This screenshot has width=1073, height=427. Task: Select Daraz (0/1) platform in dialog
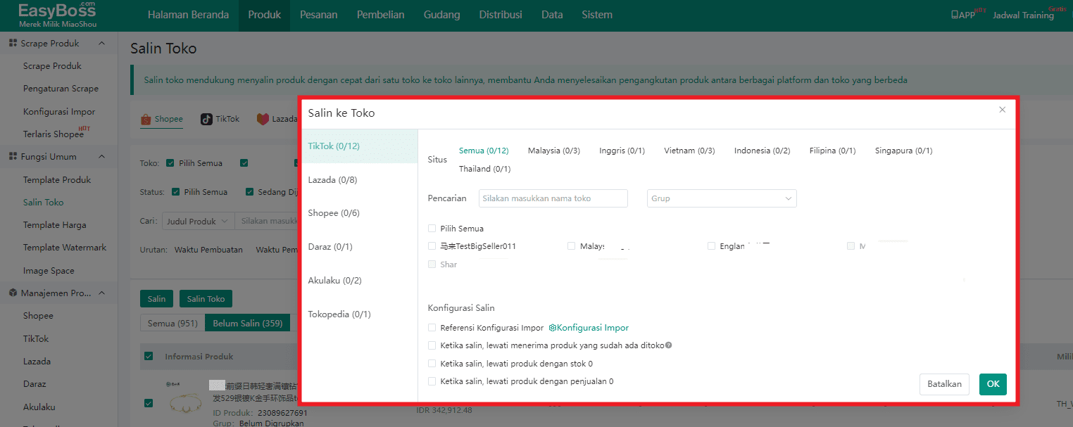pos(360,247)
